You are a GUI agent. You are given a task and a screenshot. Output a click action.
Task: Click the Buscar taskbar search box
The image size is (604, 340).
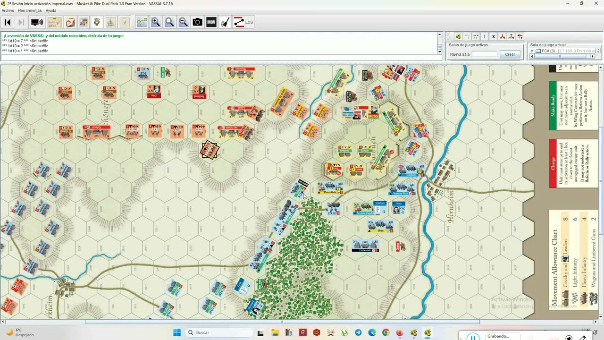click(x=218, y=332)
